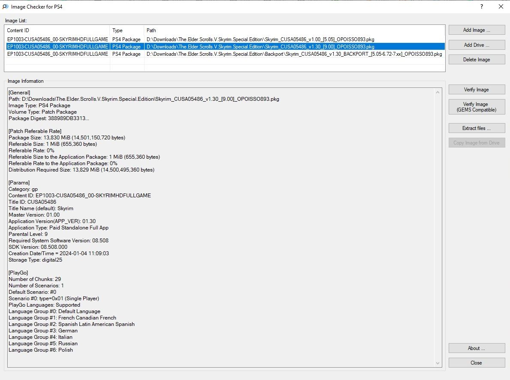Click the 'Referable Rate: 0%' line
This screenshot has height=380, width=510.
point(31,151)
